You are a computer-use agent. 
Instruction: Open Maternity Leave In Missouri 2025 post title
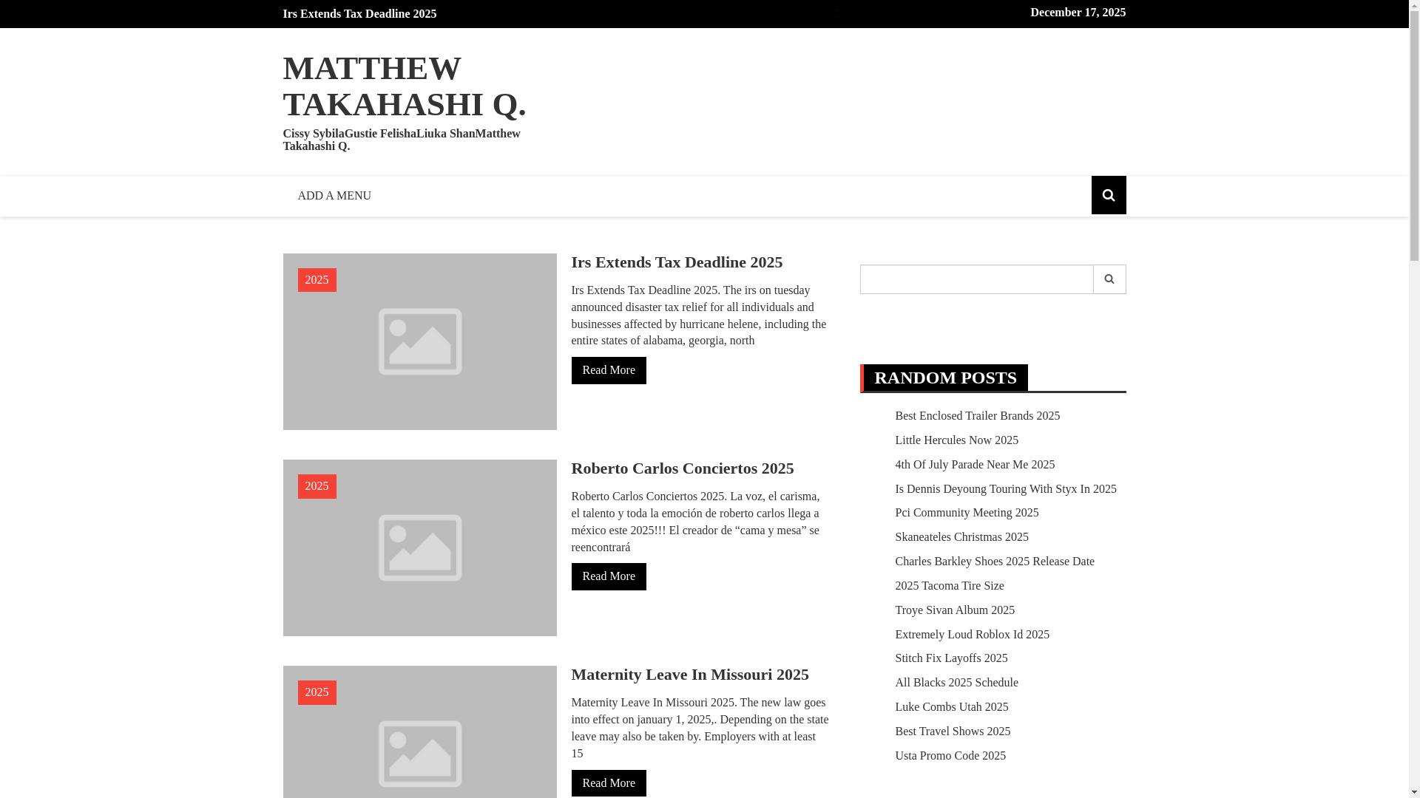[x=689, y=675]
